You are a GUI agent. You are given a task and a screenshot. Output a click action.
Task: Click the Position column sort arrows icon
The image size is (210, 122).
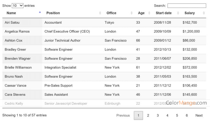point(100,13)
